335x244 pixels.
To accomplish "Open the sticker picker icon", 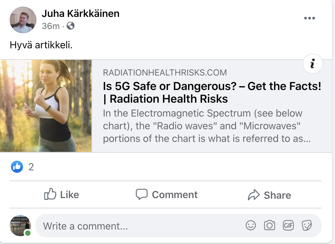I will 307,226.
